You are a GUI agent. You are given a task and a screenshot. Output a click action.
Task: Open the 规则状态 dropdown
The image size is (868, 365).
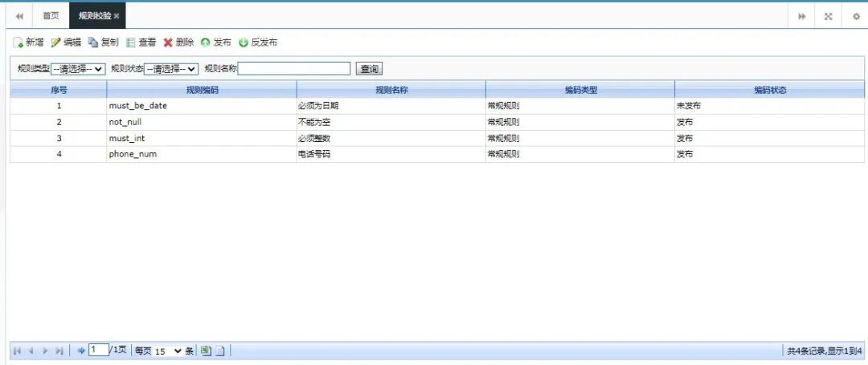coord(171,69)
